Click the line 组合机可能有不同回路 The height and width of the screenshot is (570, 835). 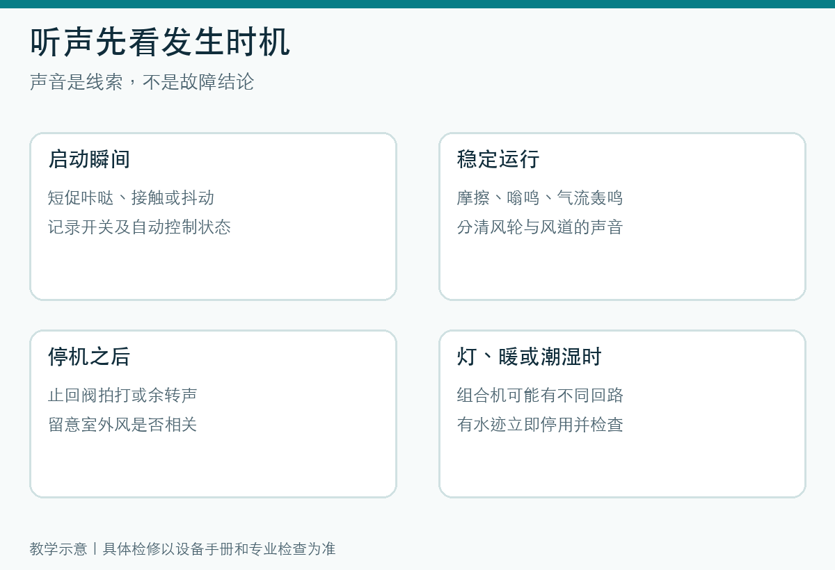(540, 396)
